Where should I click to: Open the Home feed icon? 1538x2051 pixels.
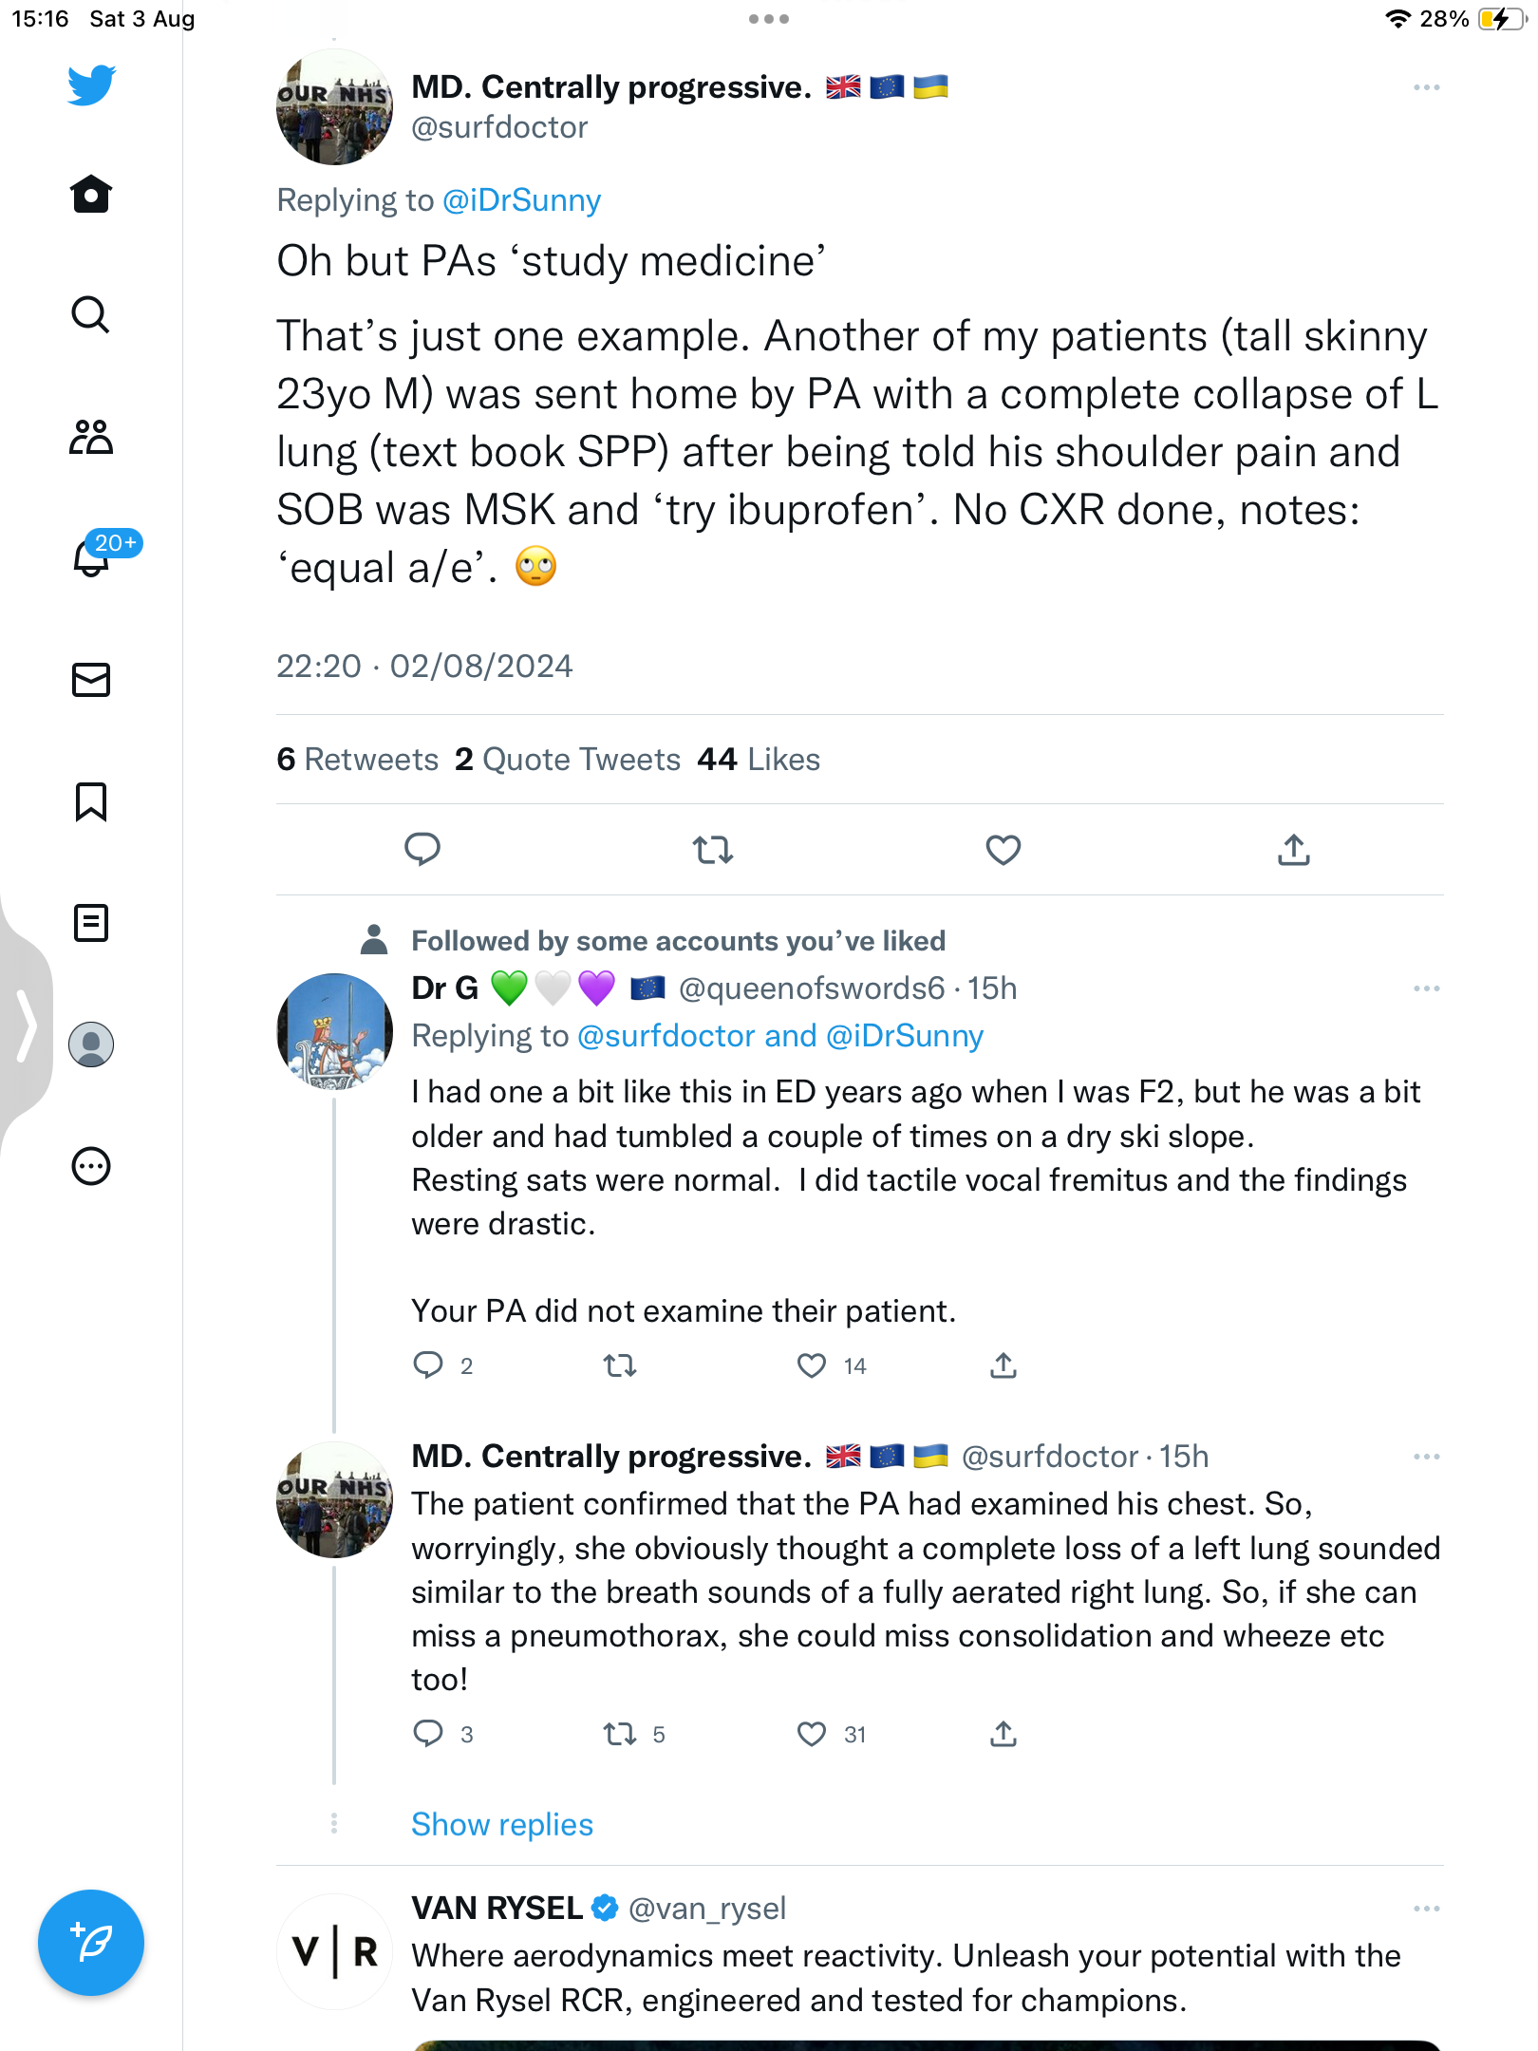(x=91, y=195)
